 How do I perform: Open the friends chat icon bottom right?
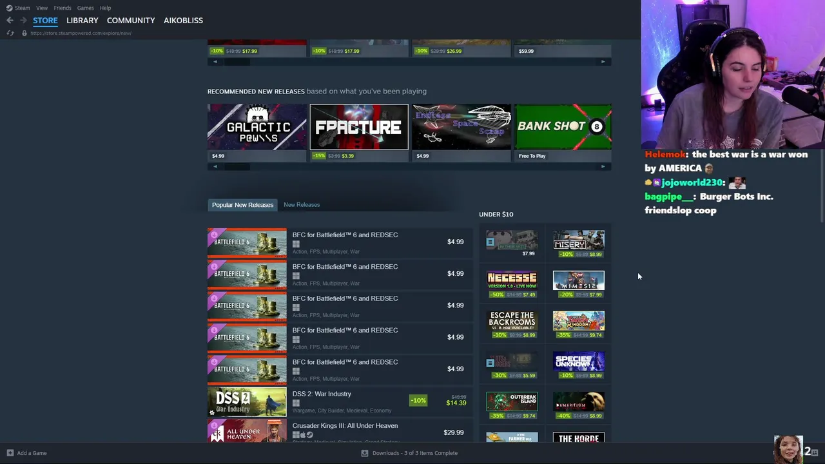pos(815,452)
